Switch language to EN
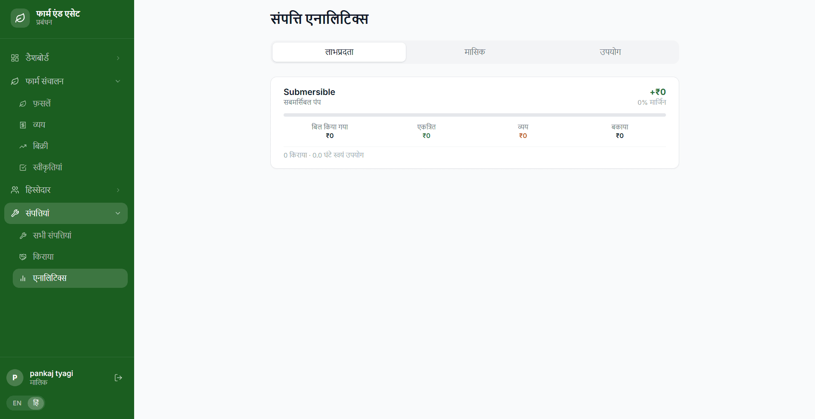This screenshot has height=419, width=815. 17,403
